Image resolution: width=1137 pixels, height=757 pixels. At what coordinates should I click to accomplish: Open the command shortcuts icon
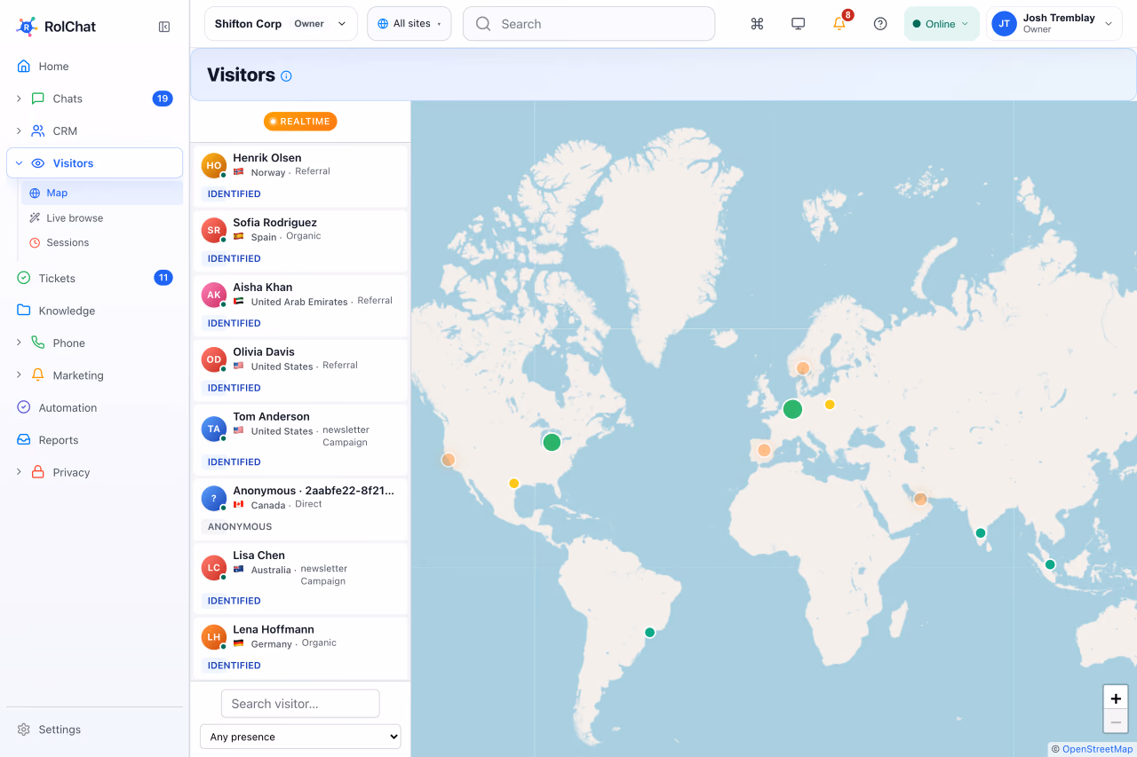click(757, 24)
